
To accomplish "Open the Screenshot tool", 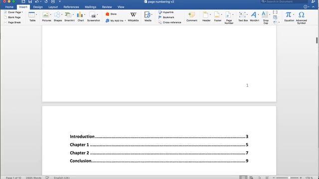I will [x=93, y=16].
